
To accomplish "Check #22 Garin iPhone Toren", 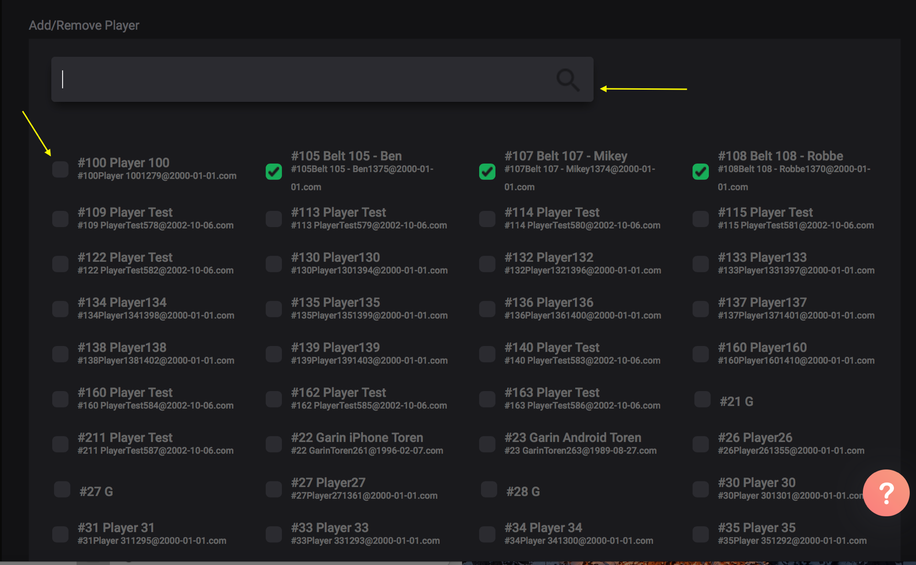I will click(274, 444).
